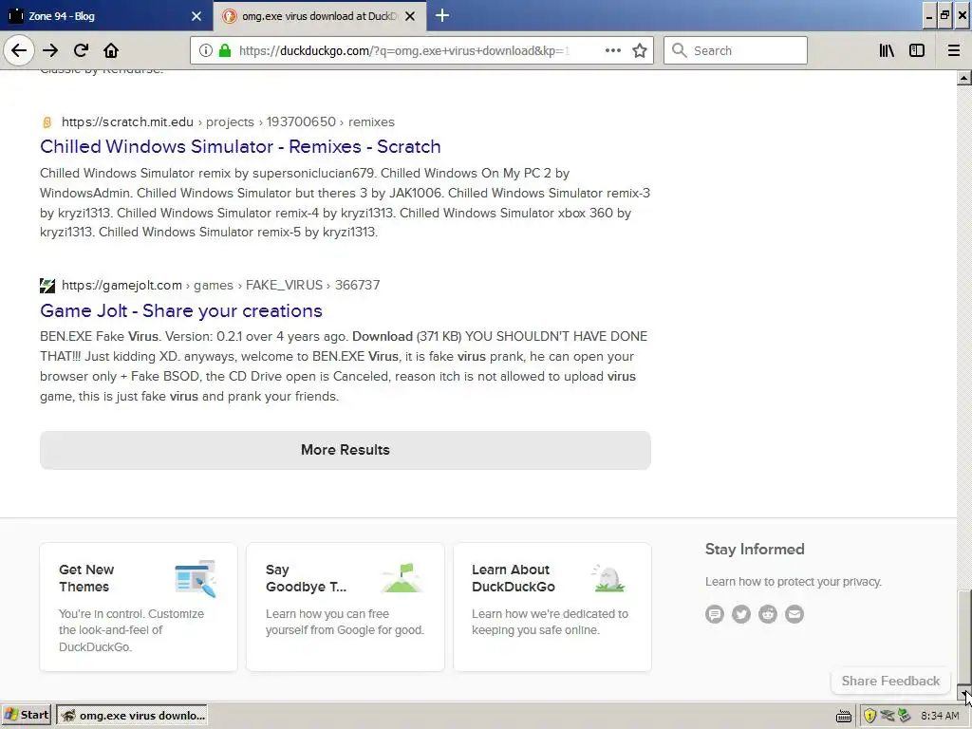The width and height of the screenshot is (972, 729).
Task: Open the Get New Themes card
Action: (139, 607)
